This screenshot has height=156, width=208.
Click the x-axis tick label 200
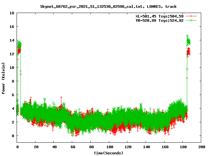(x=202, y=147)
